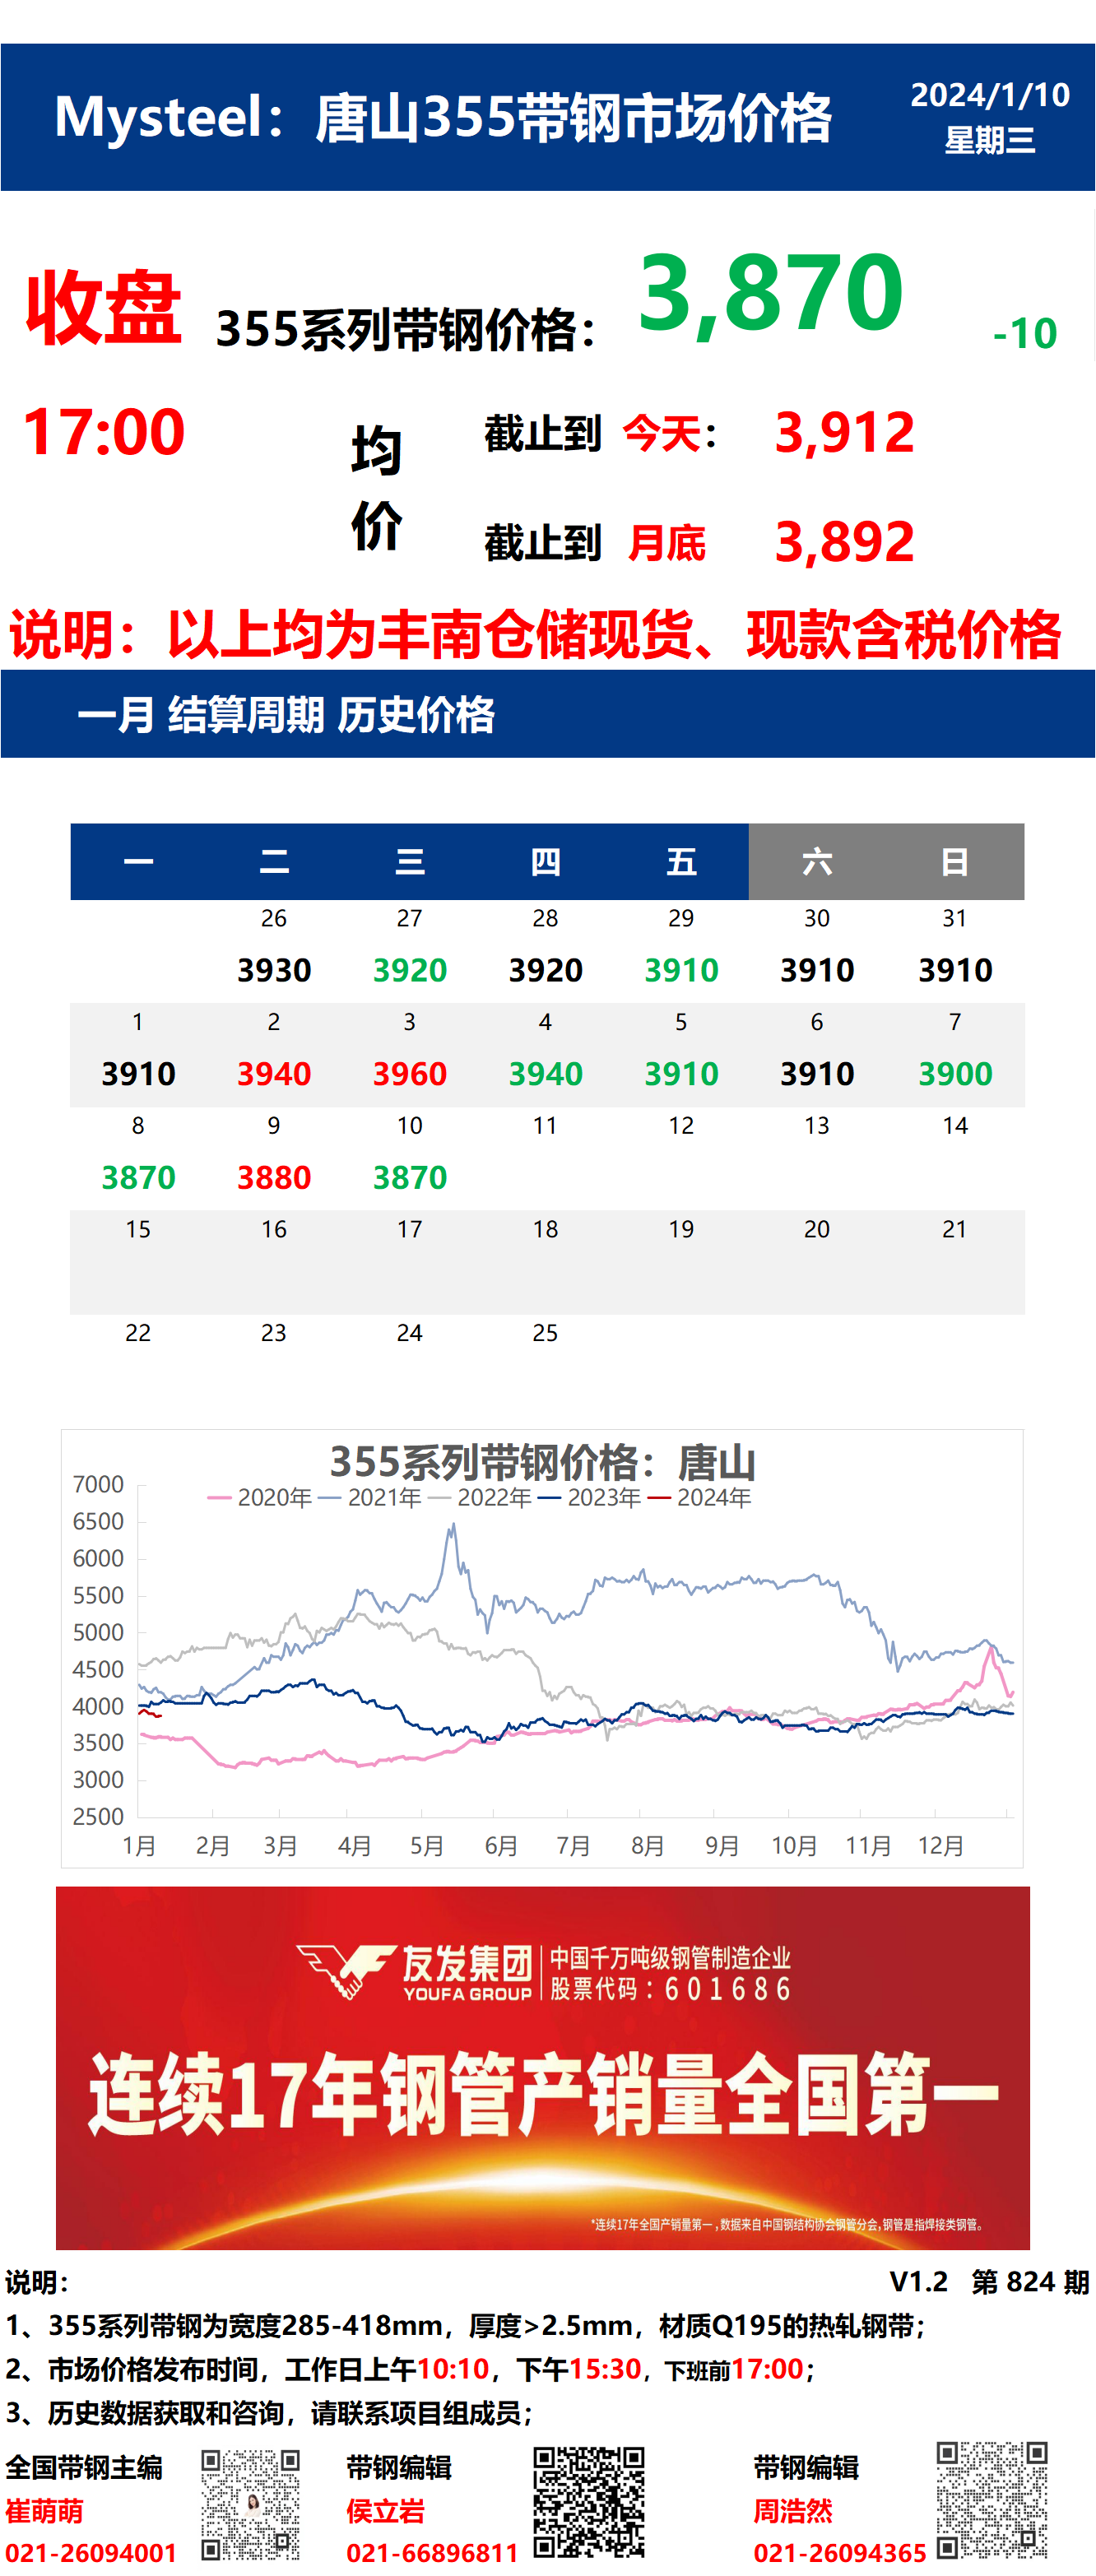Screen dimensions: 1096x2576
Task: Click the red 今天 label
Action: (x=662, y=434)
